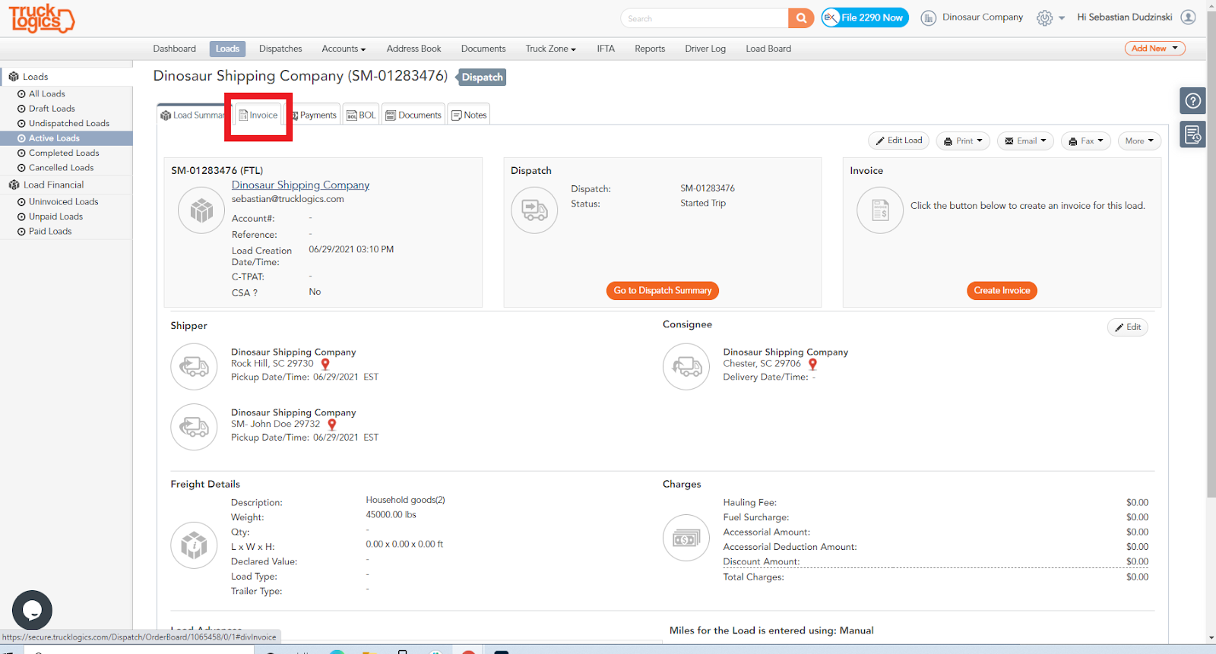The width and height of the screenshot is (1216, 654).
Task: Switch to the Notes tab
Action: tap(469, 115)
